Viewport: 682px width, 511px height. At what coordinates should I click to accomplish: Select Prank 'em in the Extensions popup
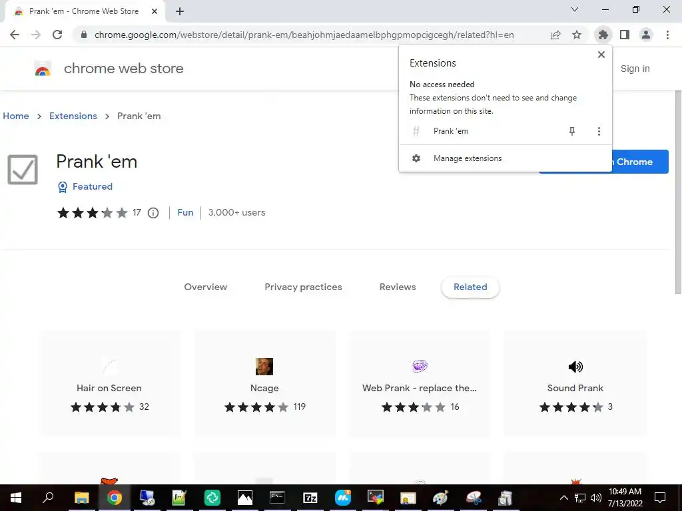pos(451,131)
